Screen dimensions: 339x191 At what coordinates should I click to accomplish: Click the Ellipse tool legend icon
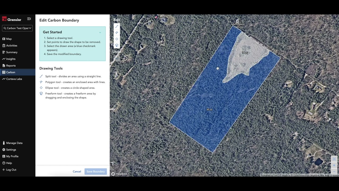tap(41, 88)
